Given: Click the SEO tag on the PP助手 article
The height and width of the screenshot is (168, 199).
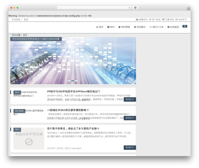Looking at the screenshot, I should [17, 92].
